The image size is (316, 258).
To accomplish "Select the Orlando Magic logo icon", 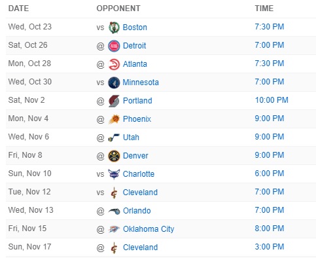I will coord(114,211).
